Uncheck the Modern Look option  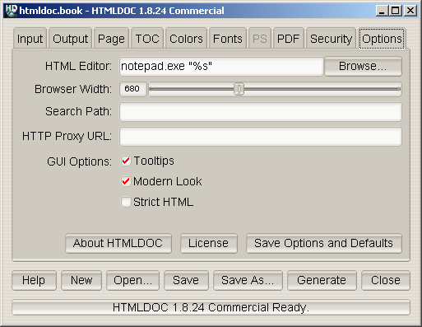point(126,181)
